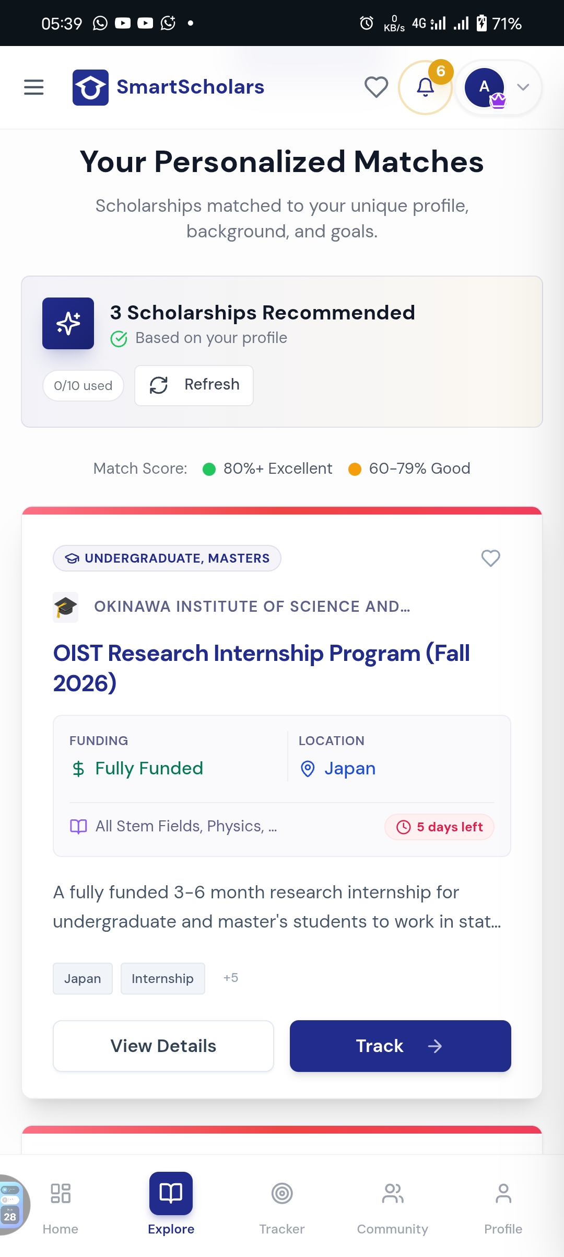Viewport: 564px width, 1257px height.
Task: Open the Community tab
Action: coord(393,1204)
